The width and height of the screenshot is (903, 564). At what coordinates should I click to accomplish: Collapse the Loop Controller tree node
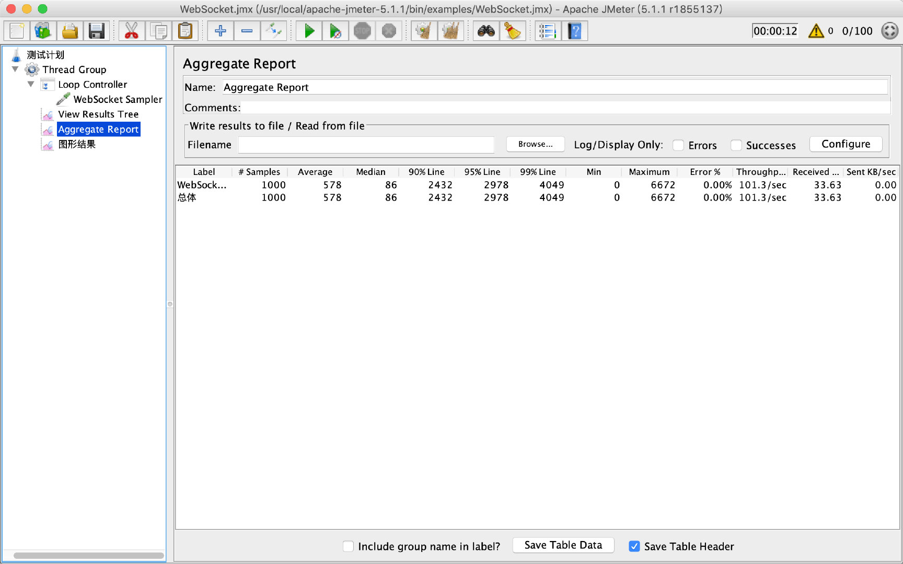click(x=31, y=84)
